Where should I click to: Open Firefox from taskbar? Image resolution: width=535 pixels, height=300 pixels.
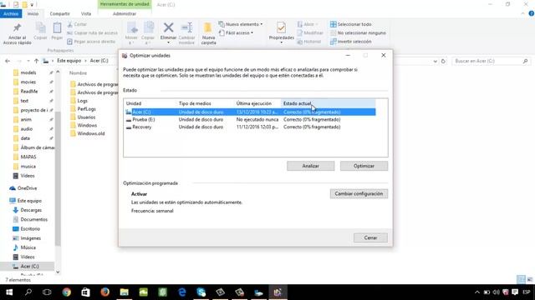[x=105, y=292]
